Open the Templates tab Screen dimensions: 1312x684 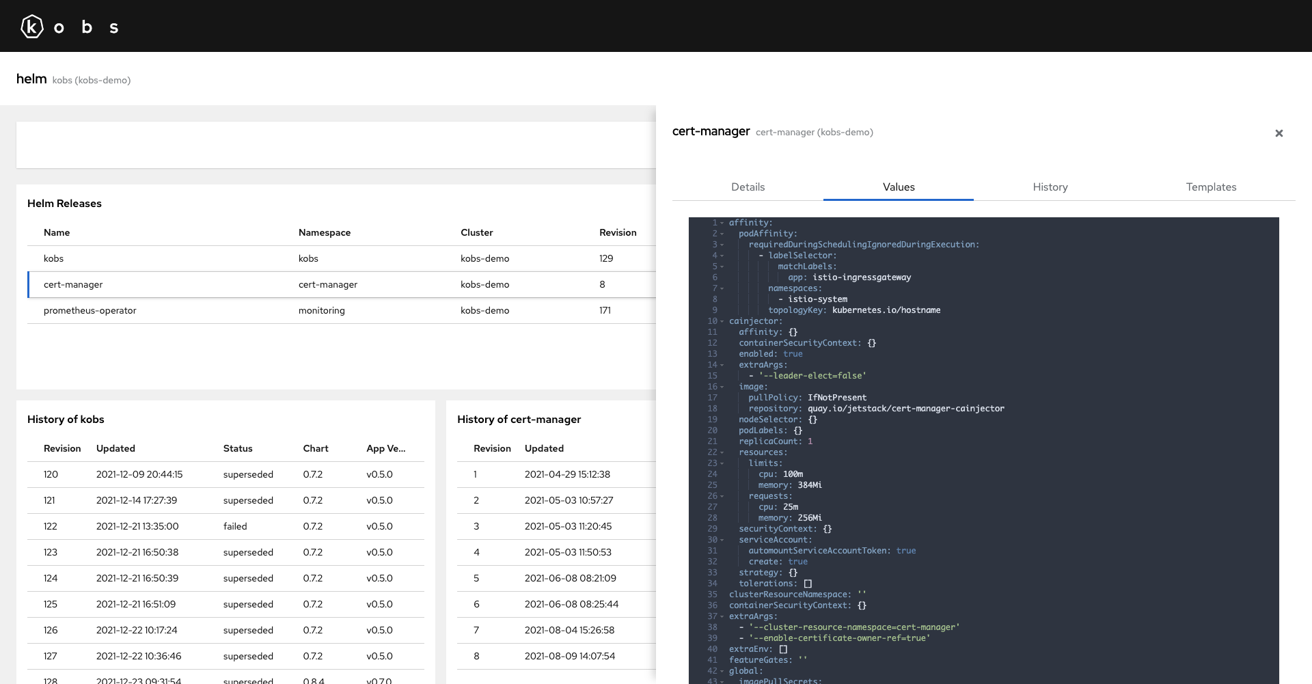1211,187
